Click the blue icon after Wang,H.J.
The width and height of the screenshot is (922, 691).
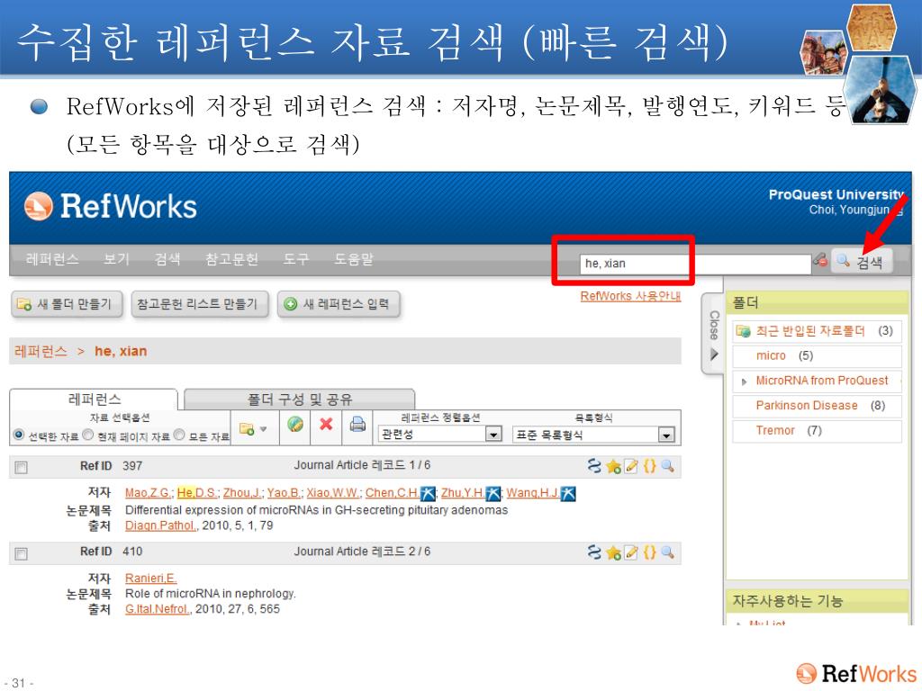pyautogui.click(x=568, y=494)
